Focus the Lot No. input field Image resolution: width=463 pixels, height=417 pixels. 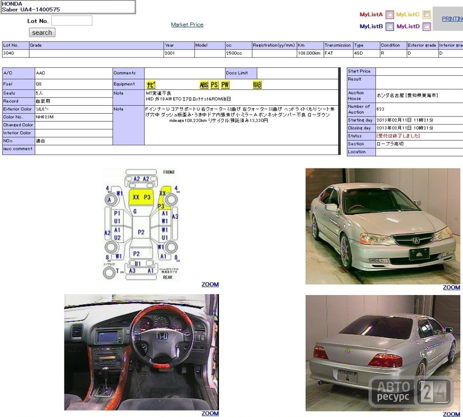point(72,21)
